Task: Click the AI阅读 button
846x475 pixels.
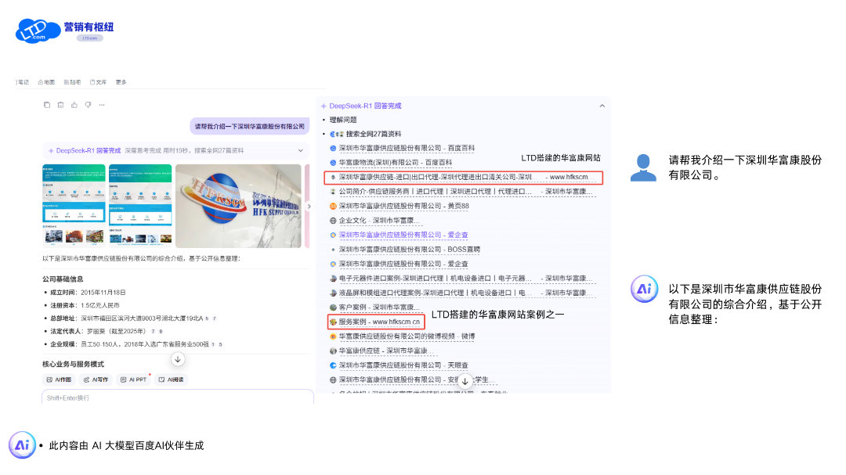Action: tap(171, 380)
